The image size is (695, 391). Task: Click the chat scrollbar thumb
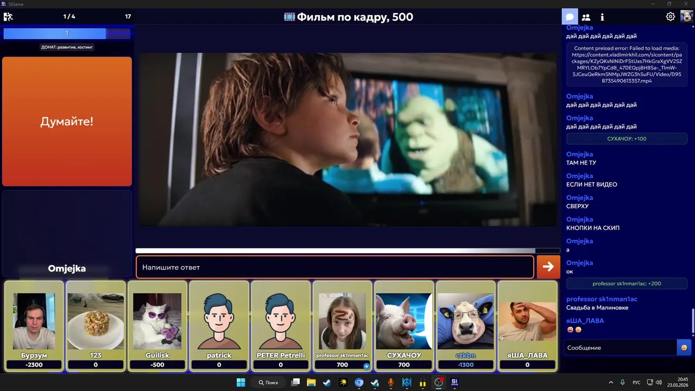coord(692,321)
